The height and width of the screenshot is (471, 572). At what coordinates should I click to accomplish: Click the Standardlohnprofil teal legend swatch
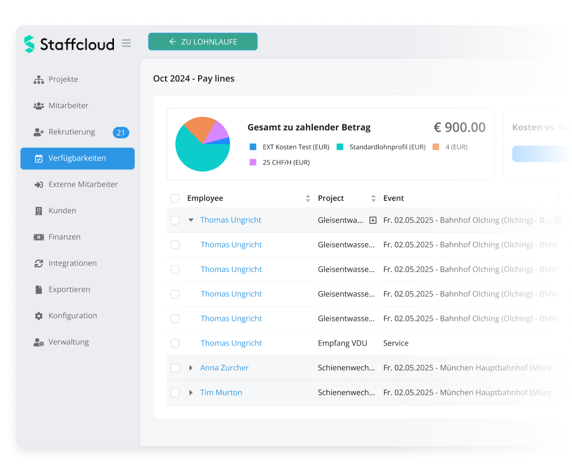pyautogui.click(x=340, y=147)
